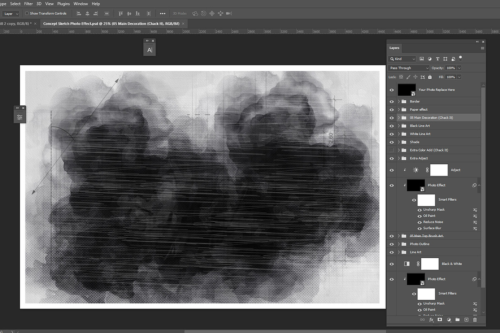
Task: Hide Your Photo Replace Here layer
Action: coord(391,89)
